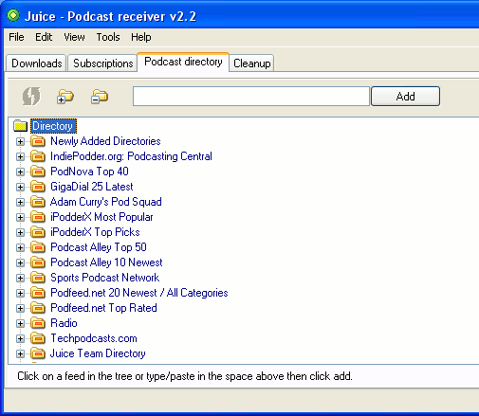Click Juice Team Directory folder icon
The width and height of the screenshot is (479, 416).
pyautogui.click(x=38, y=353)
